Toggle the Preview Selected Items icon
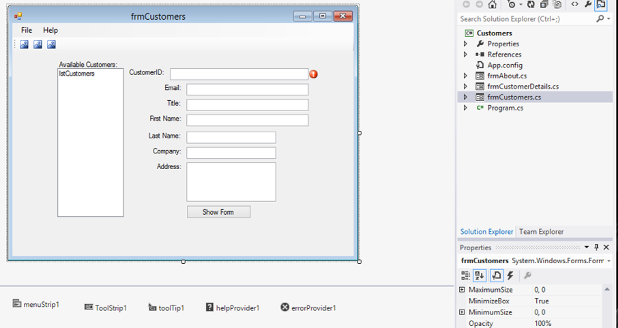Image resolution: width=618 pixels, height=328 pixels. coord(601,4)
